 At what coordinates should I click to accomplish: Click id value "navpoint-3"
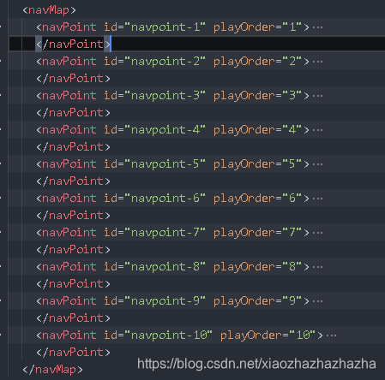point(165,96)
